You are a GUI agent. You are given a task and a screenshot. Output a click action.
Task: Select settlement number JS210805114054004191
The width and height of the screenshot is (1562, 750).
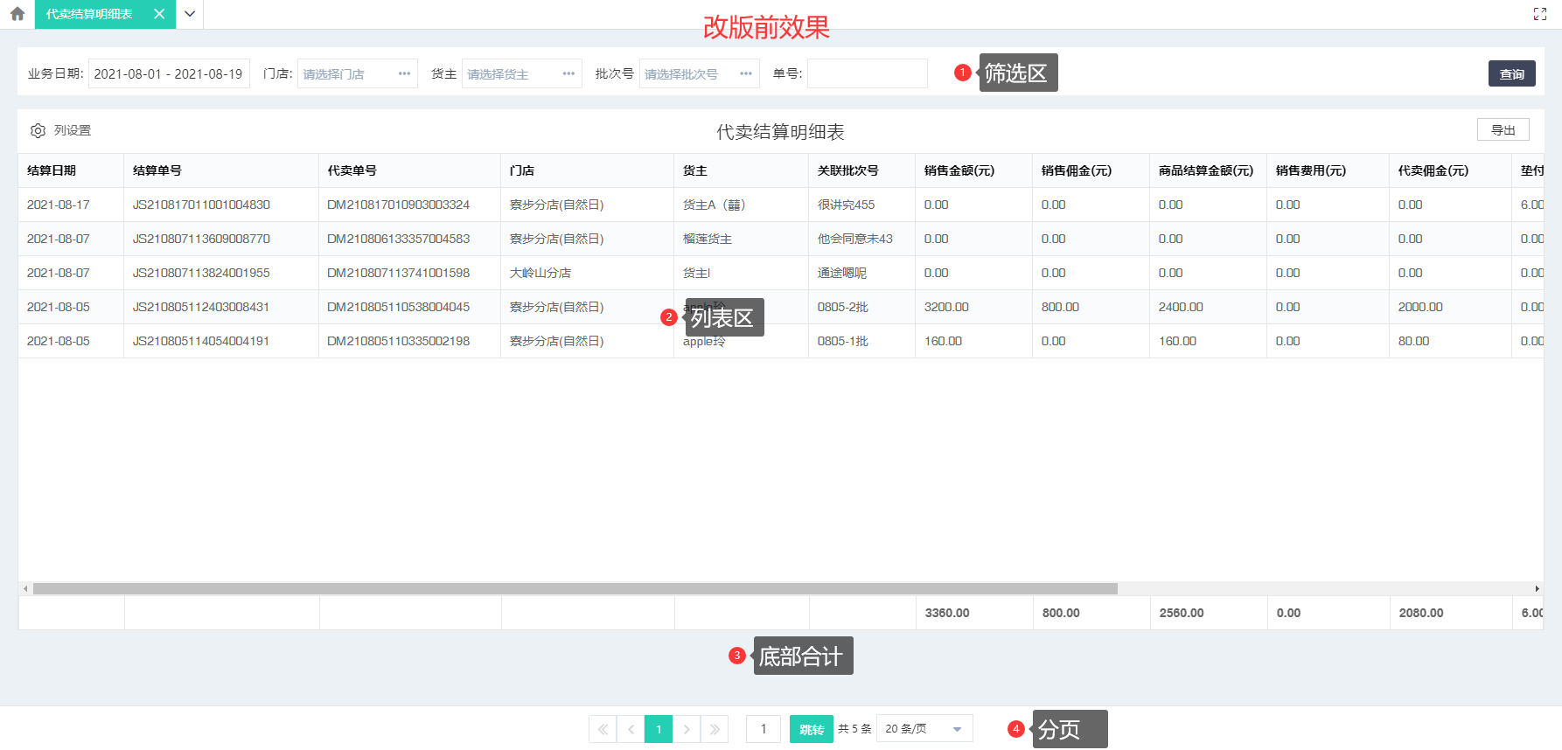point(201,341)
